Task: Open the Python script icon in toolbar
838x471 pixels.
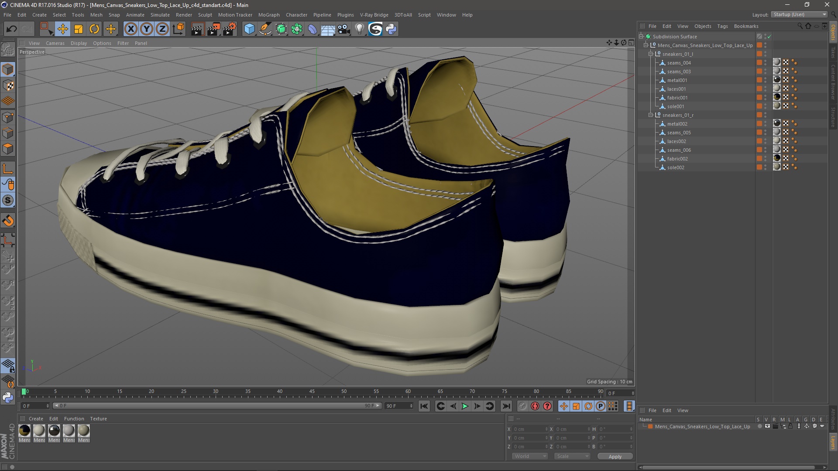Action: (391, 29)
